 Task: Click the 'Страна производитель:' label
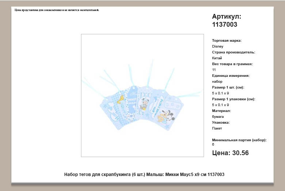click(233, 52)
